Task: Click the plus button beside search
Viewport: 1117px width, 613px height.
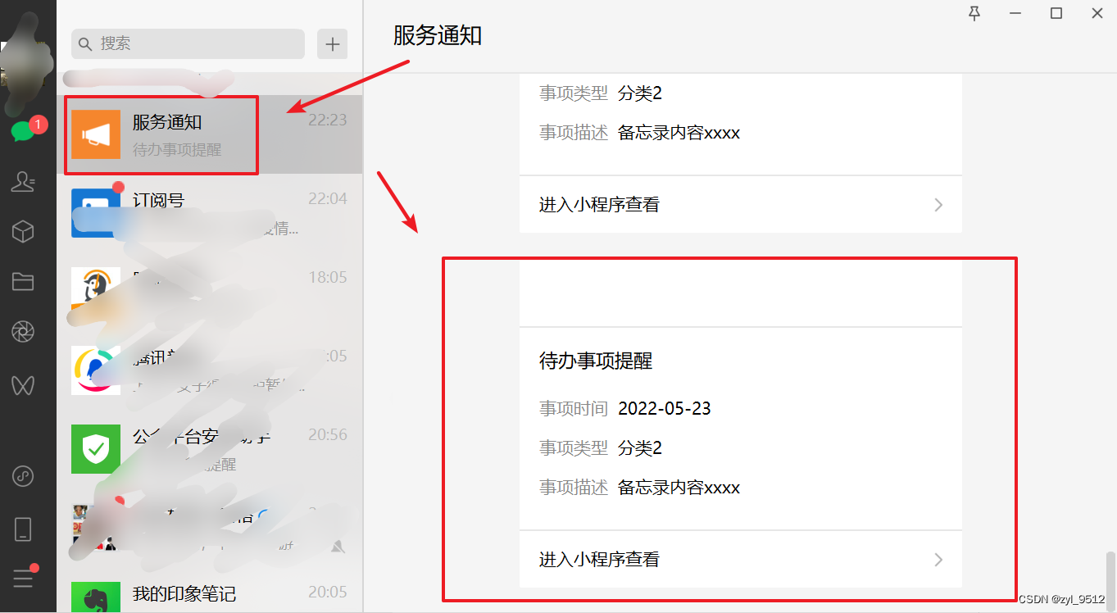Action: [332, 44]
